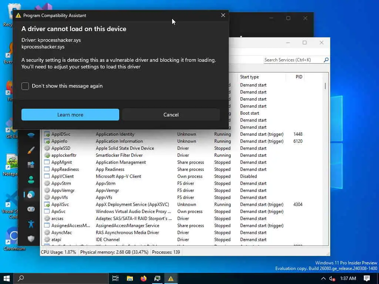
Task: Select the Appinfo service icon
Action: pyautogui.click(x=47, y=141)
